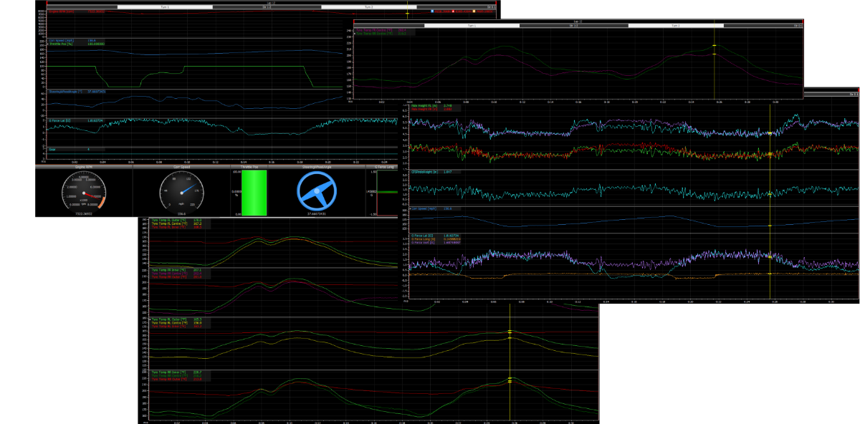The image size is (860, 424).
Task: Click the yellow cursor line in ride height window
Action: coord(770,201)
